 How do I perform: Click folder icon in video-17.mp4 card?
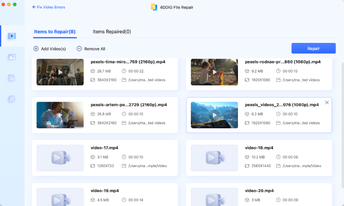(x=124, y=166)
